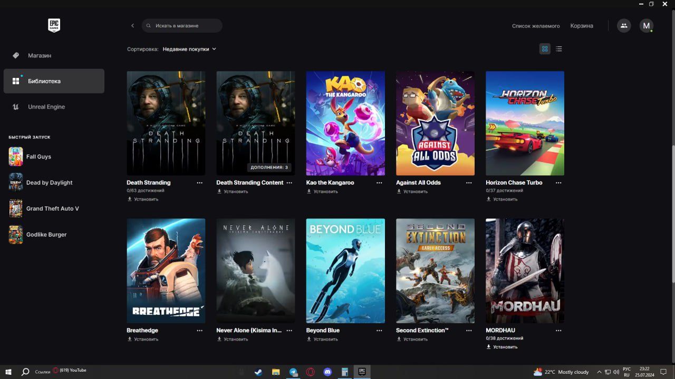Viewport: 675px width, 379px height.
Task: Launch Dead by Daylight from quick launch
Action: (54, 183)
